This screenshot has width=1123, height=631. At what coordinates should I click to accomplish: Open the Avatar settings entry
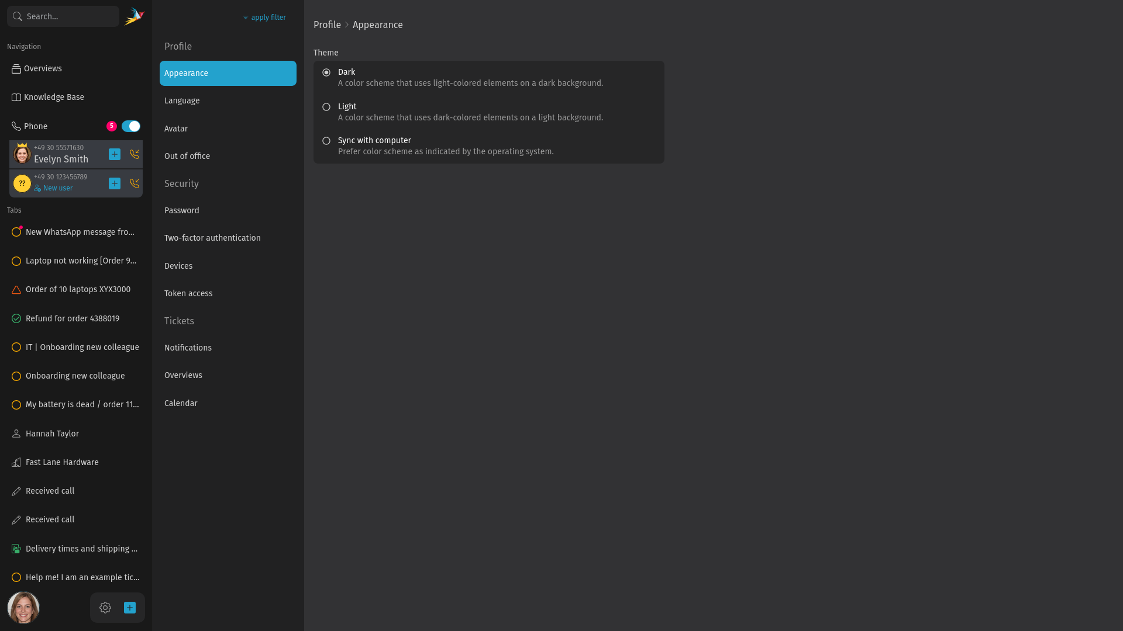click(x=228, y=129)
